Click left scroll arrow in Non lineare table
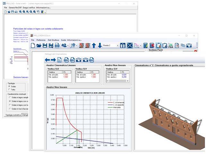Screen dimensions: 212x154 108,81
